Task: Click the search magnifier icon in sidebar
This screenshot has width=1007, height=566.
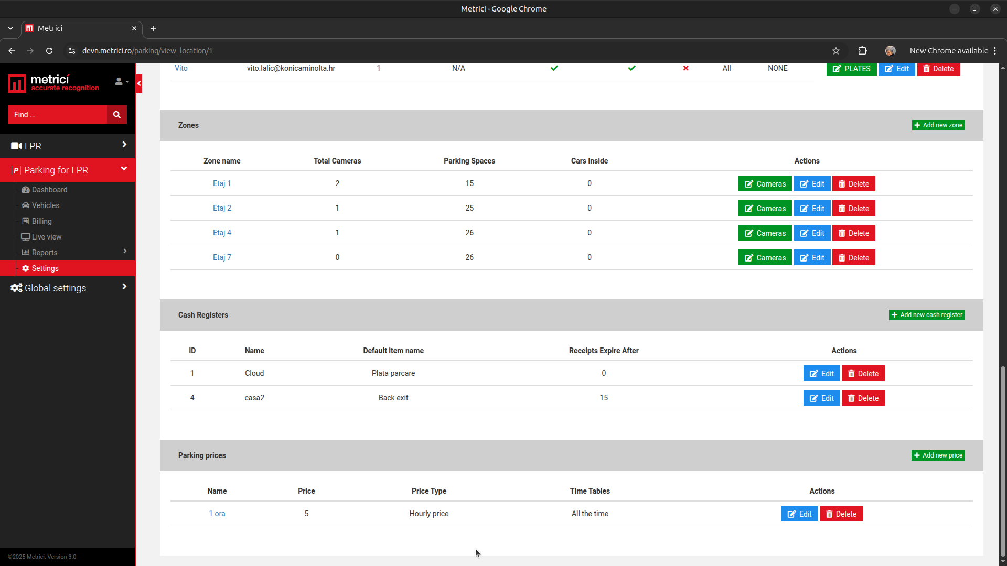Action: coord(117,115)
